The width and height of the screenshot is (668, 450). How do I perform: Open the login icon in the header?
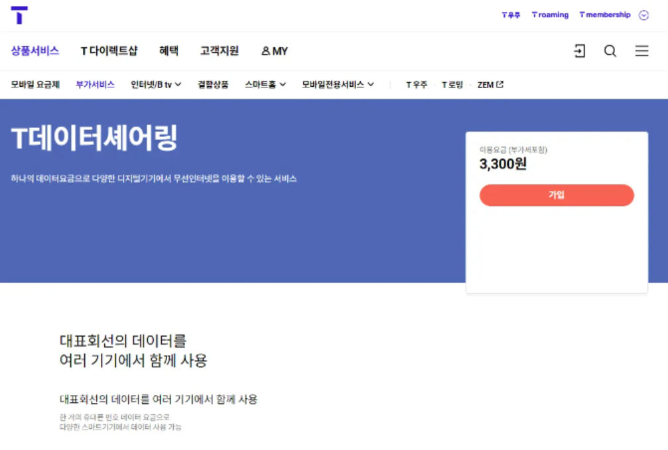(x=579, y=50)
